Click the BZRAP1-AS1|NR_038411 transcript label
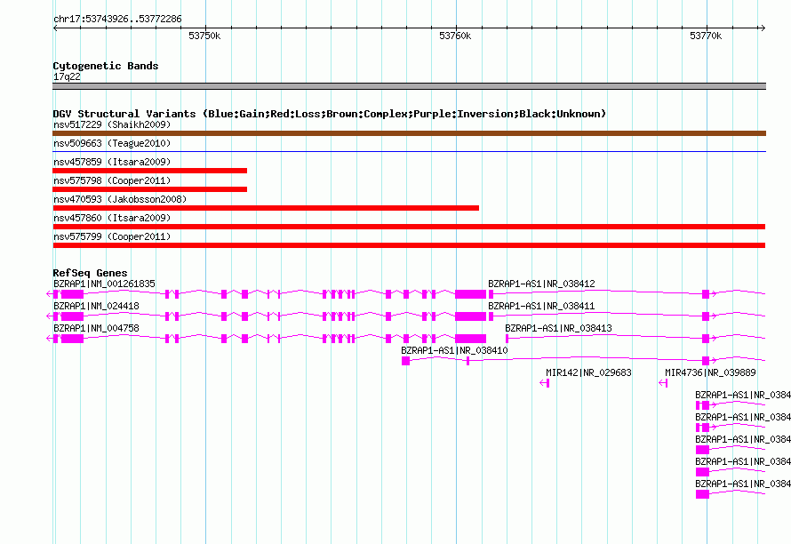 pos(541,307)
